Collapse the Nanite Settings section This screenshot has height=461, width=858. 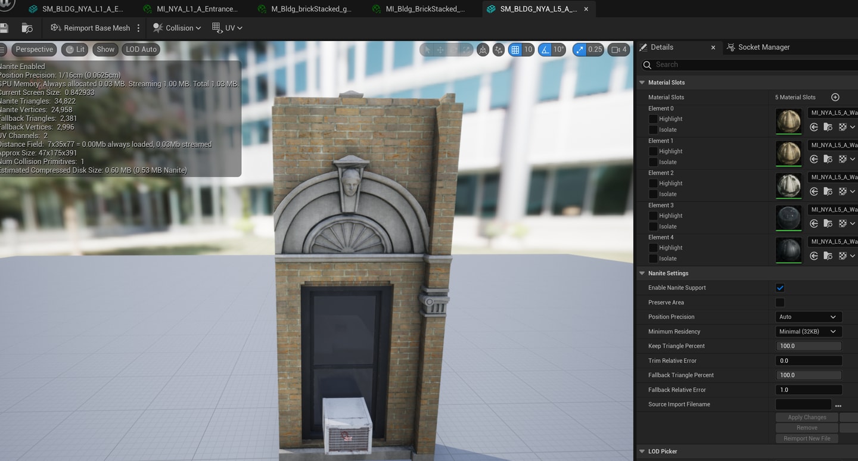pos(642,273)
